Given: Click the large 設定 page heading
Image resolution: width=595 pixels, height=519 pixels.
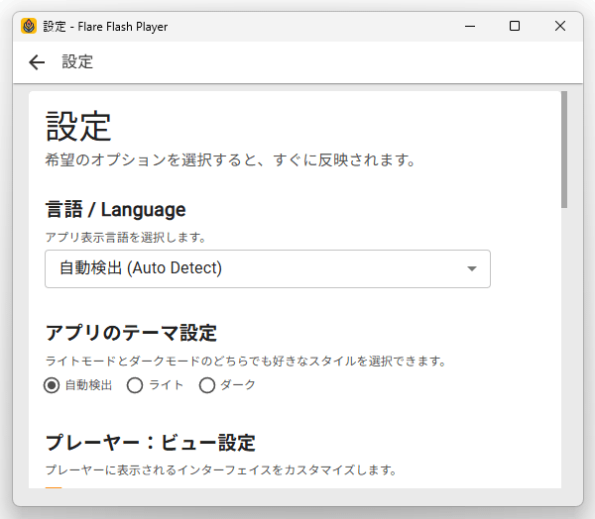Looking at the screenshot, I should [78, 126].
